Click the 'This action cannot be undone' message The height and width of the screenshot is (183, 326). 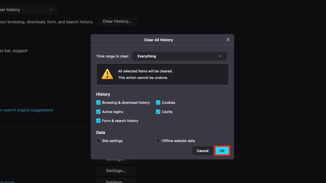tap(143, 78)
